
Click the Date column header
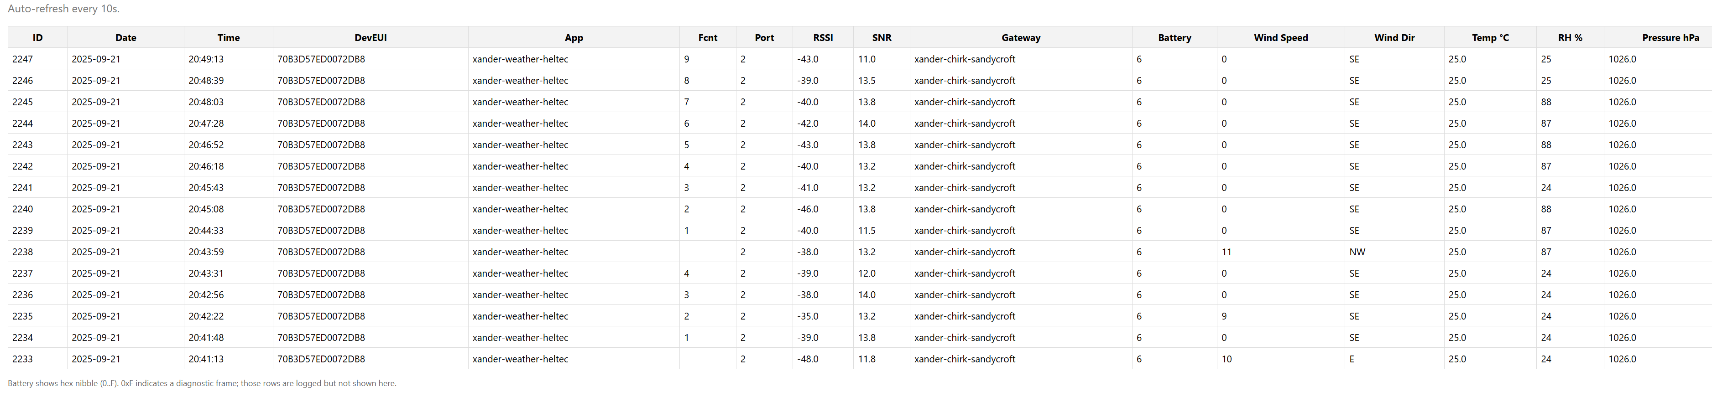click(x=125, y=38)
